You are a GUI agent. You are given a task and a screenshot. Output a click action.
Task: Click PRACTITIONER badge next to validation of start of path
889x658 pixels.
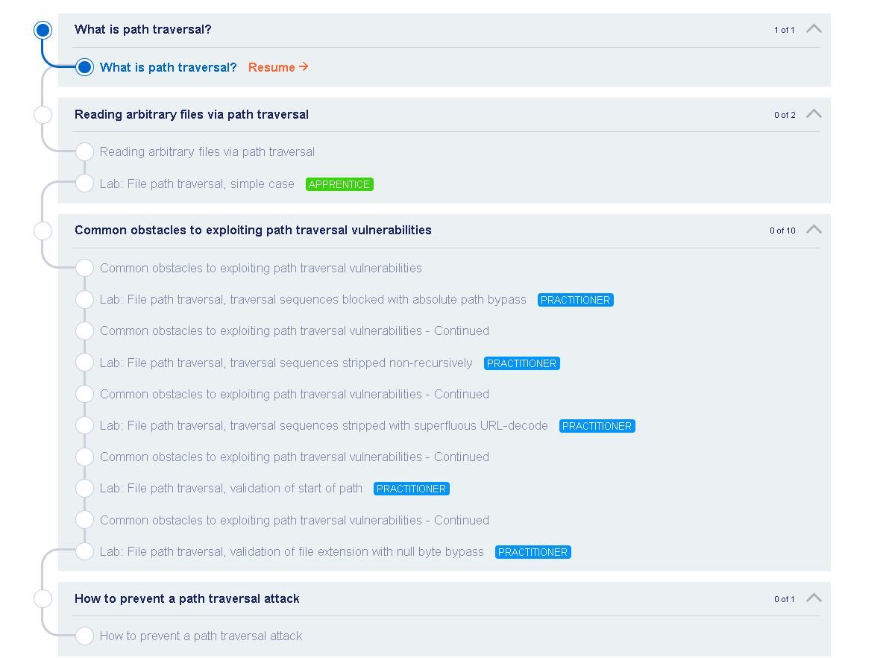pyautogui.click(x=411, y=489)
